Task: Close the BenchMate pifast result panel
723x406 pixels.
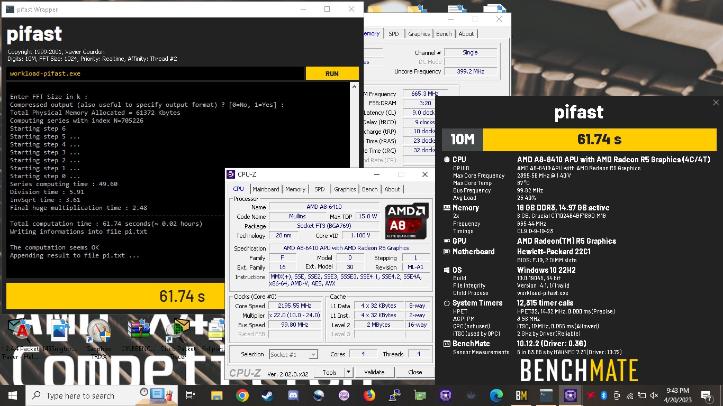Action: [x=716, y=103]
